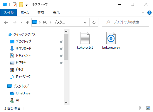153x112 pixels.
Task: Click the navigation pane scrollbar thumb
Action: click(x=66, y=47)
